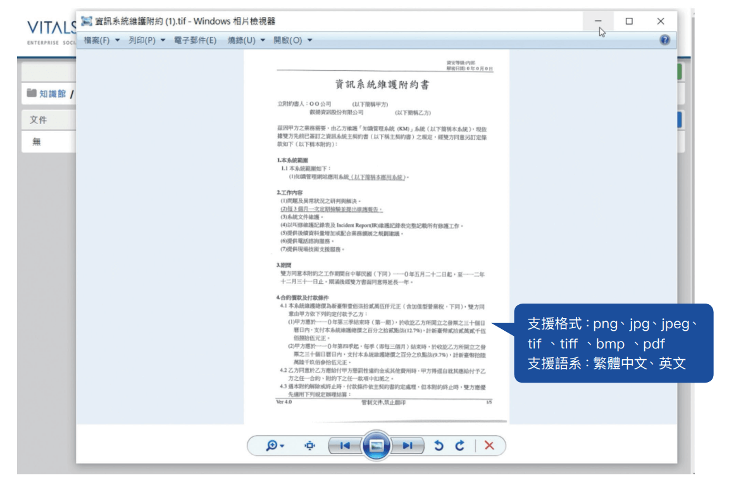729x480 pixels.
Task: Close the Photo Viewer window
Action: 661,21
